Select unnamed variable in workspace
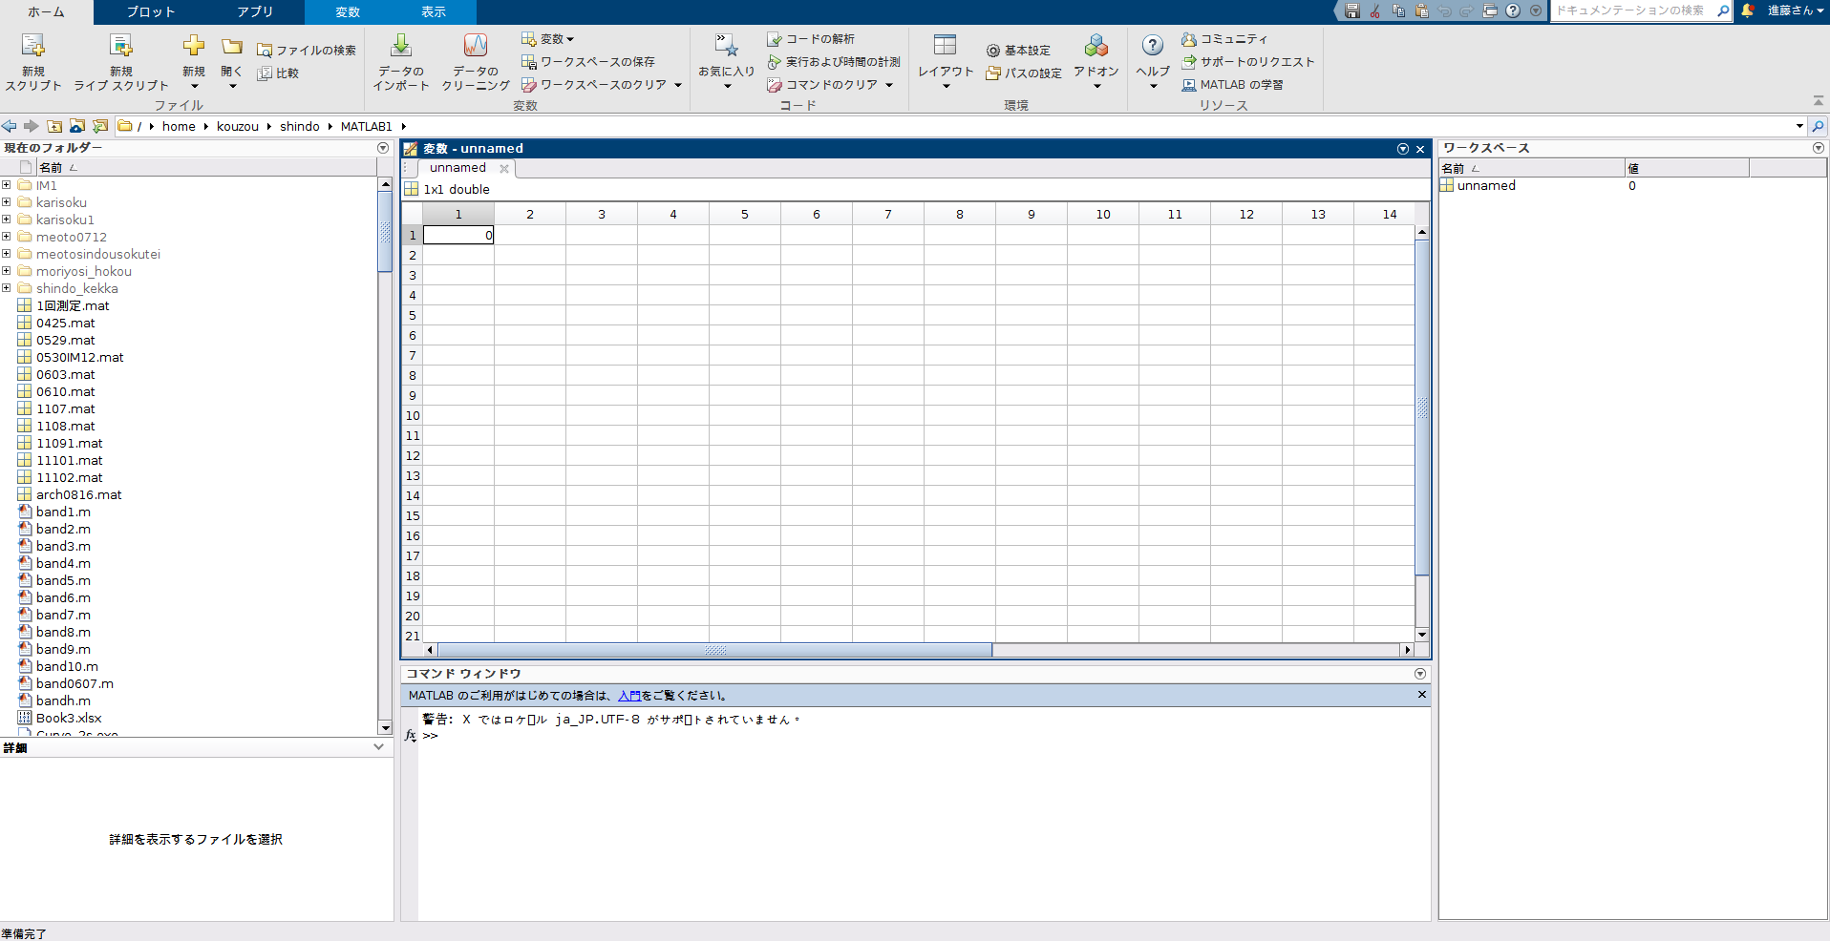The image size is (1830, 941). pyautogui.click(x=1486, y=185)
